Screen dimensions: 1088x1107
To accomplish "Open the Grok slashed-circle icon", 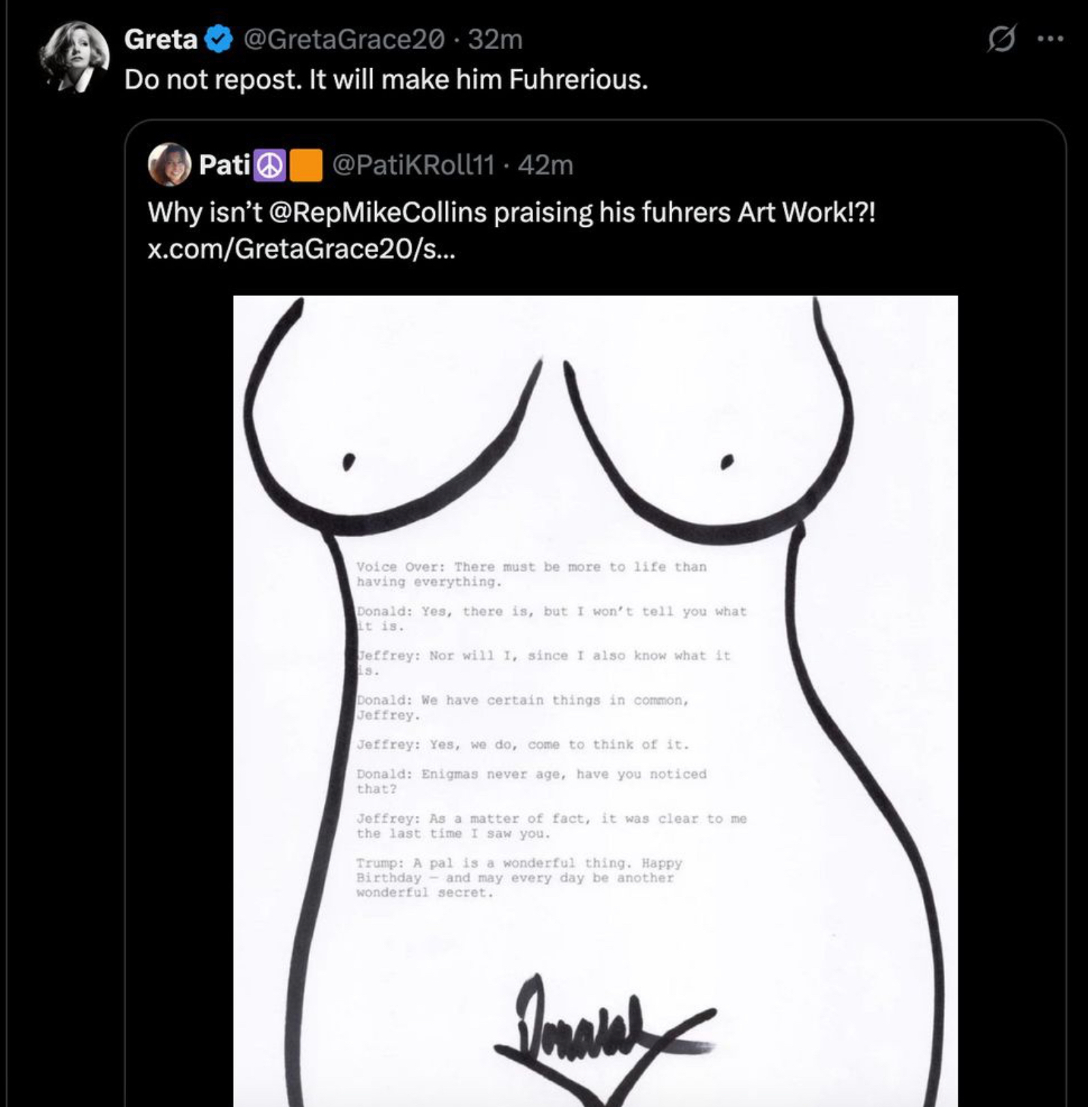I will tap(1001, 40).
